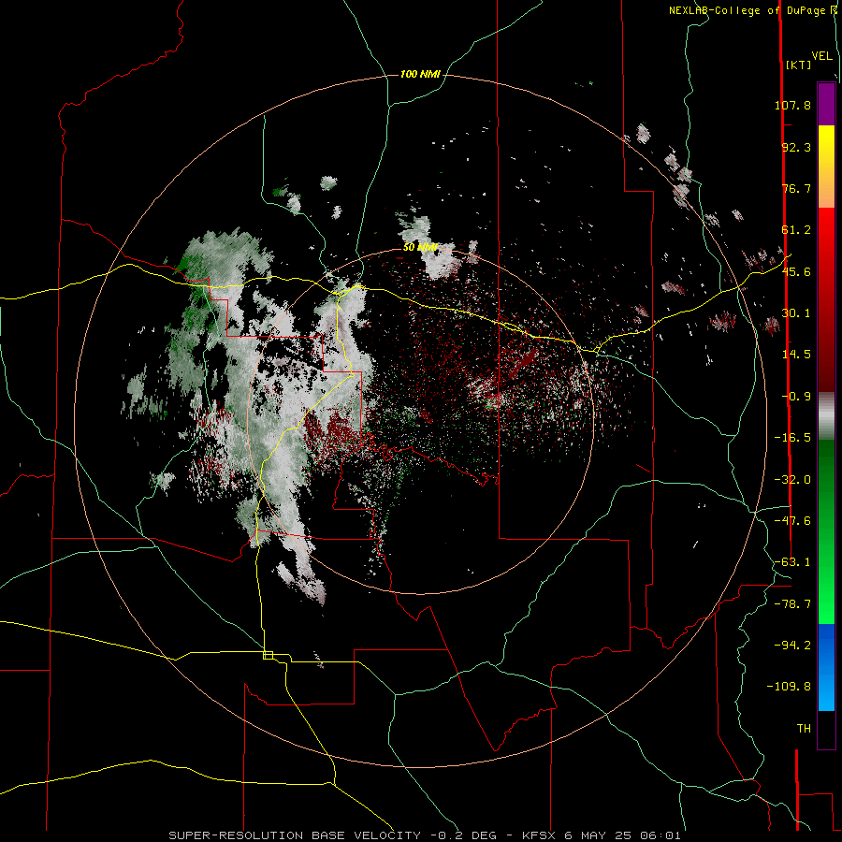
Task: Click the -16.5 velocity scale value
Action: click(x=792, y=438)
